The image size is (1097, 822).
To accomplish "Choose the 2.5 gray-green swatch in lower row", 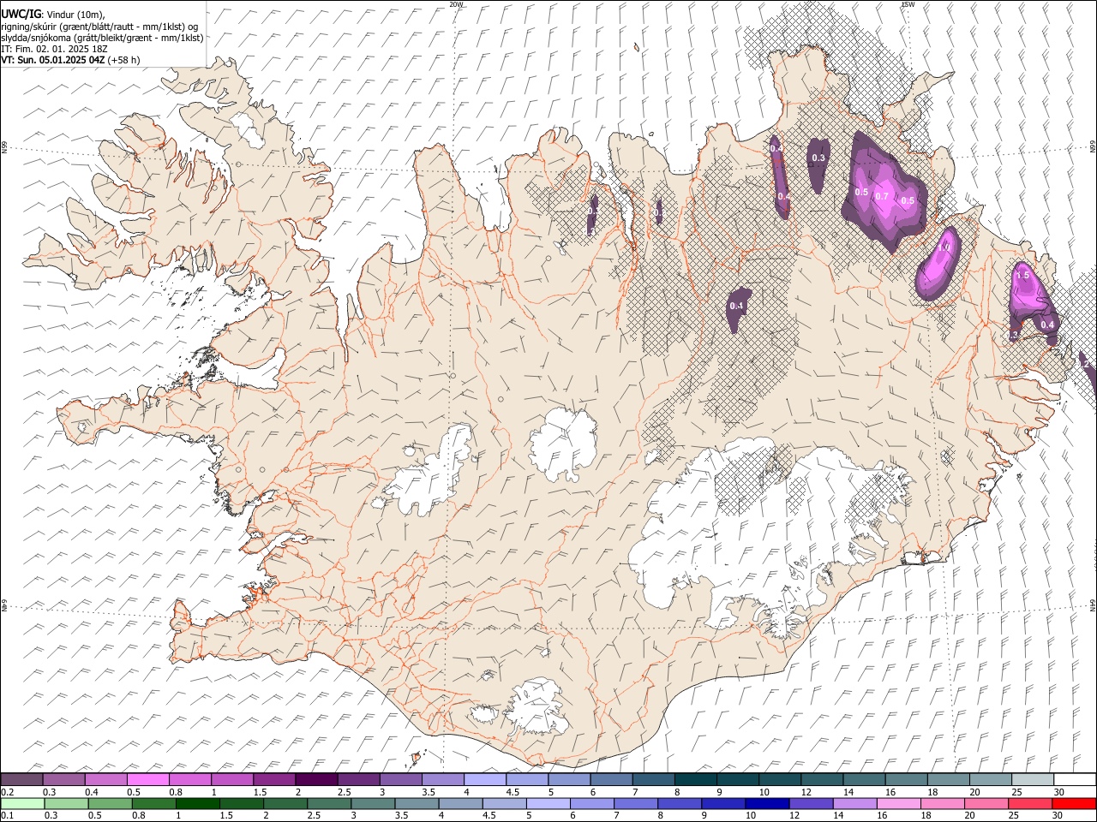I will [x=328, y=803].
